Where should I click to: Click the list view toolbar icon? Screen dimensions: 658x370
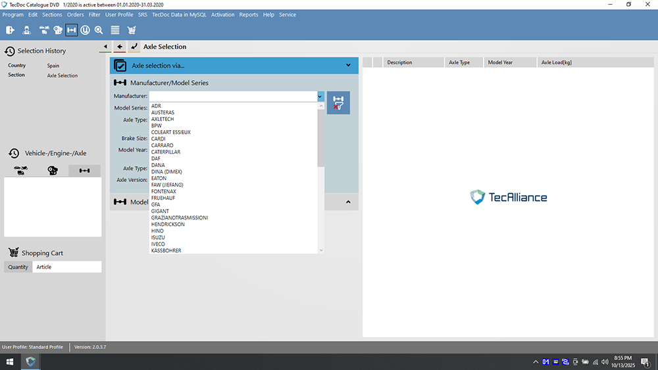(x=115, y=30)
